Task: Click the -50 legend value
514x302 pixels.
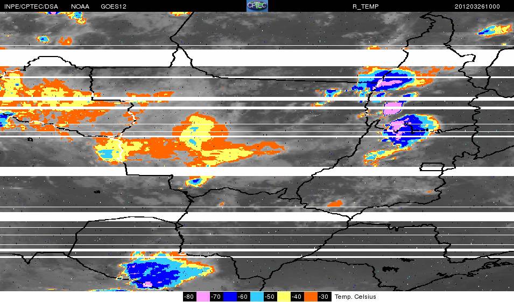Action: coord(270,297)
